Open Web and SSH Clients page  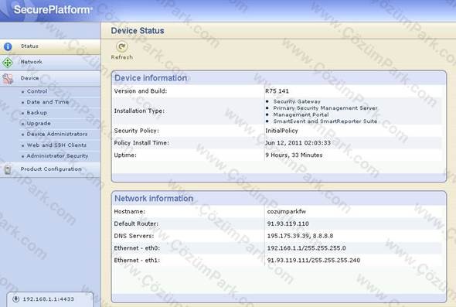click(x=56, y=145)
